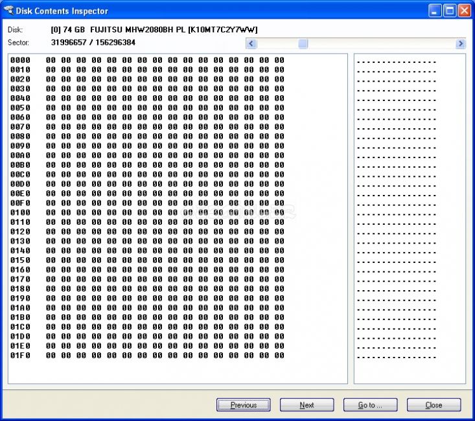Click ASCII text for row 01F0
Image resolution: width=475 pixels, height=421 pixels.
tap(397, 358)
